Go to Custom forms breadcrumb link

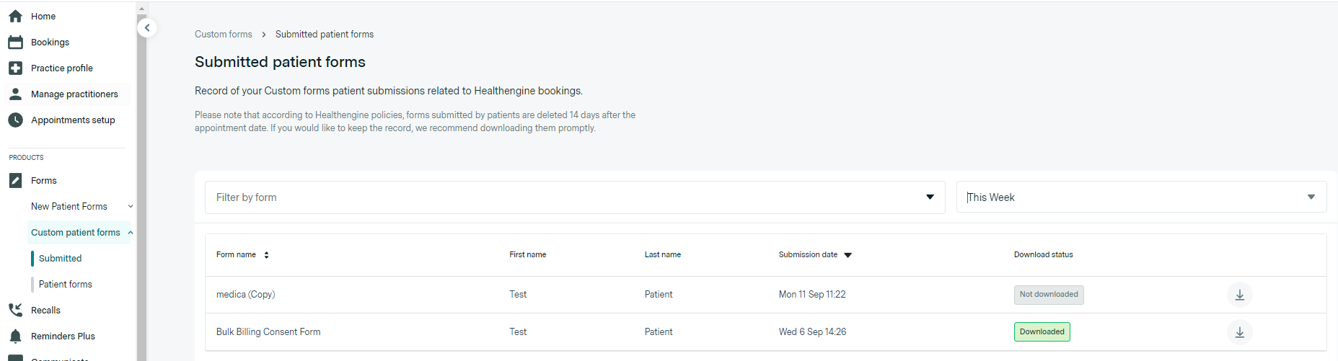tap(224, 35)
